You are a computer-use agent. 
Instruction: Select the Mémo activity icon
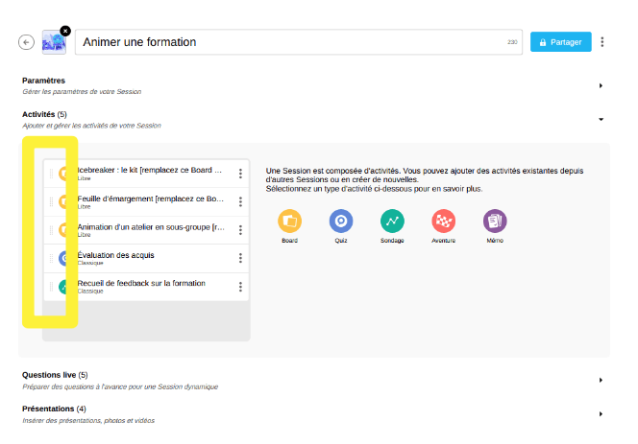point(494,221)
